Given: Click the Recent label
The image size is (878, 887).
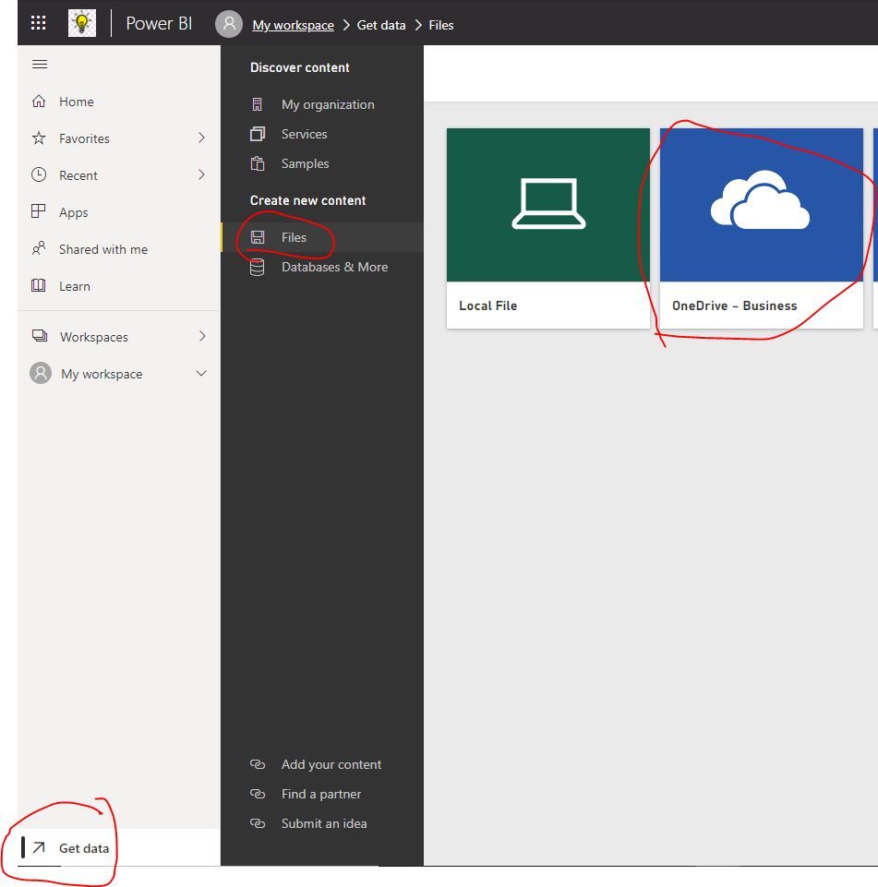Looking at the screenshot, I should click(78, 175).
